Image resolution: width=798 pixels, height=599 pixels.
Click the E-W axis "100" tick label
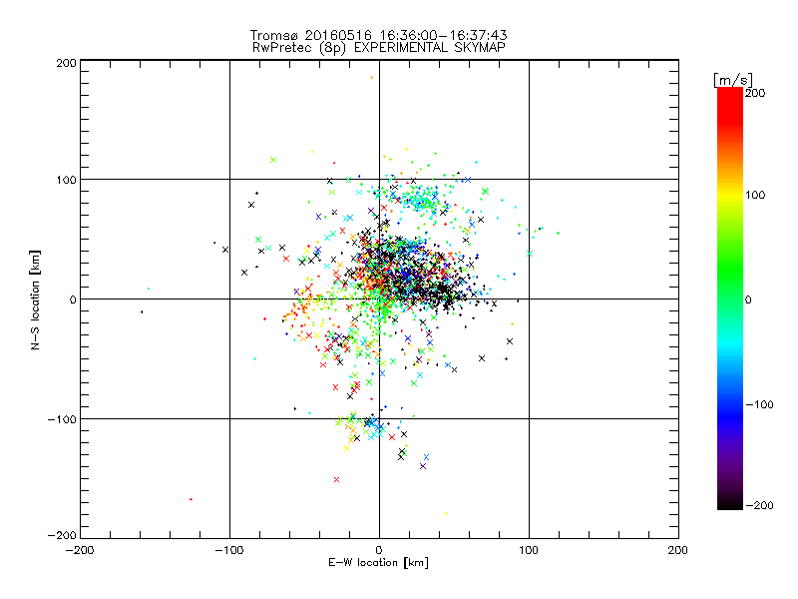[x=529, y=550]
